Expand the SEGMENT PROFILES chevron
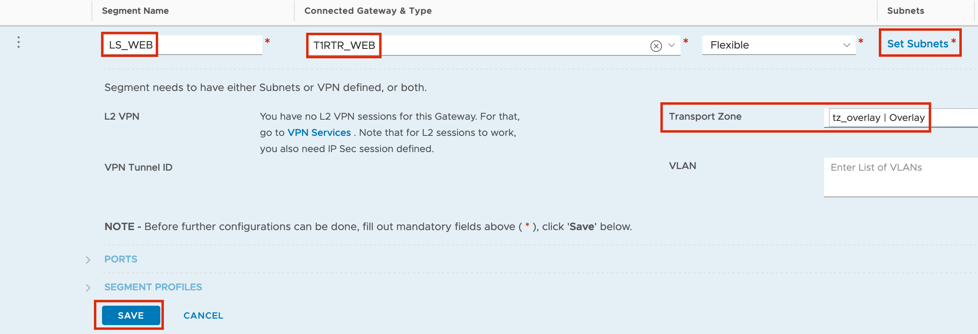Image resolution: width=978 pixels, height=334 pixels. pyautogui.click(x=88, y=287)
